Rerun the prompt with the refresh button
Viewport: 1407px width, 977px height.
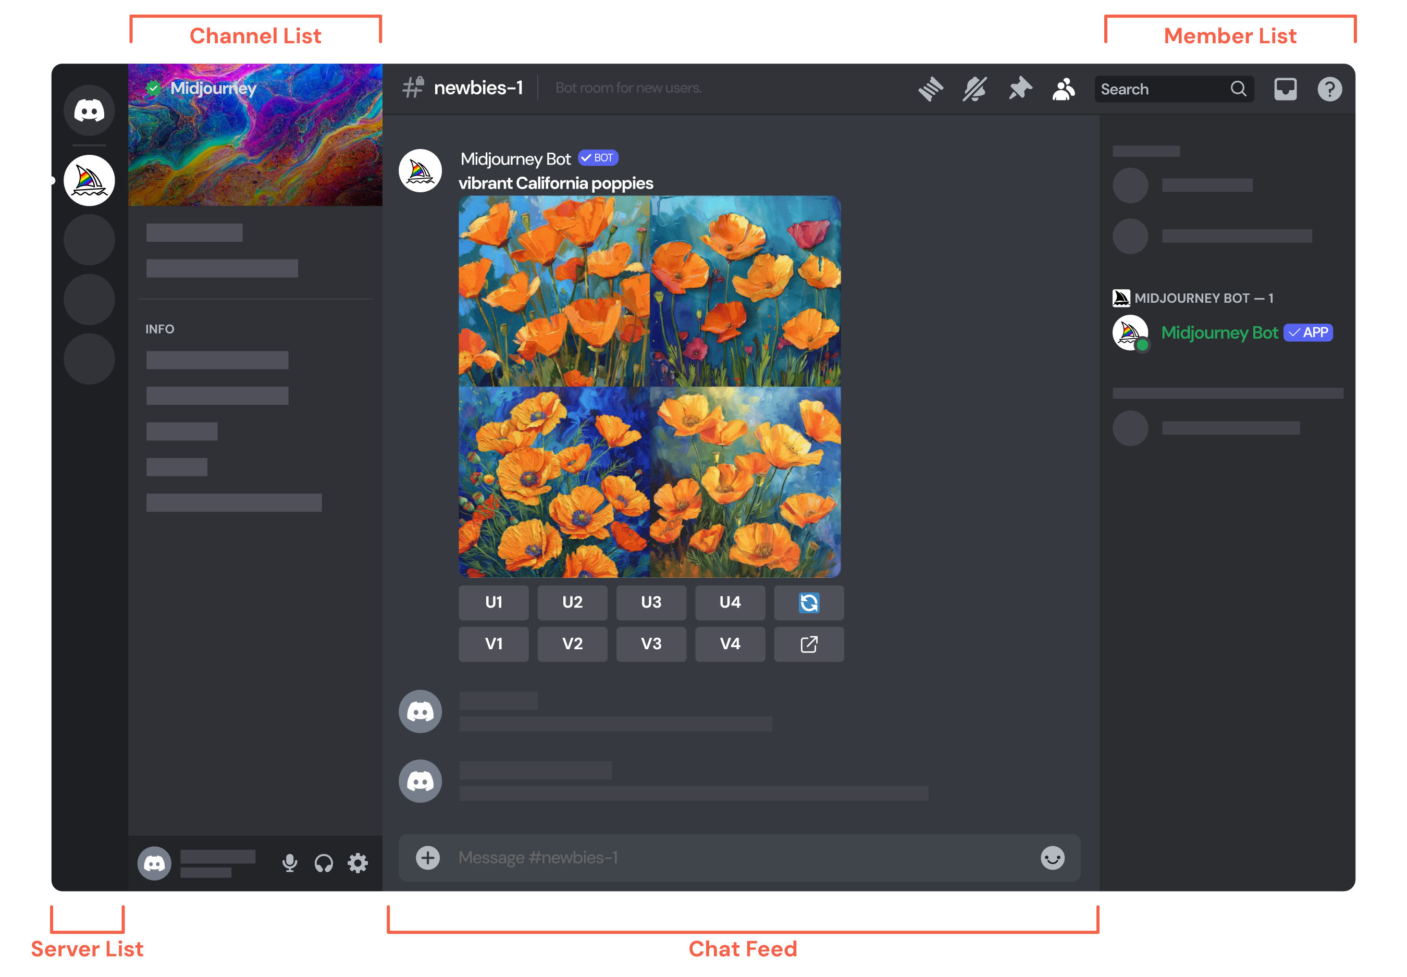click(x=809, y=603)
